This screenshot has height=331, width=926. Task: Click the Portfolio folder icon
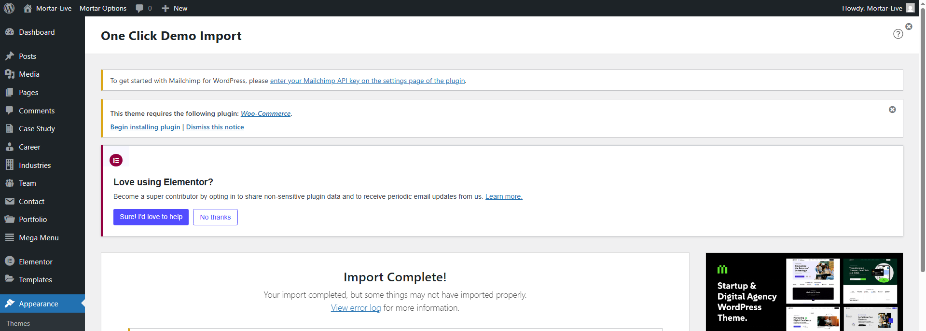coord(10,219)
